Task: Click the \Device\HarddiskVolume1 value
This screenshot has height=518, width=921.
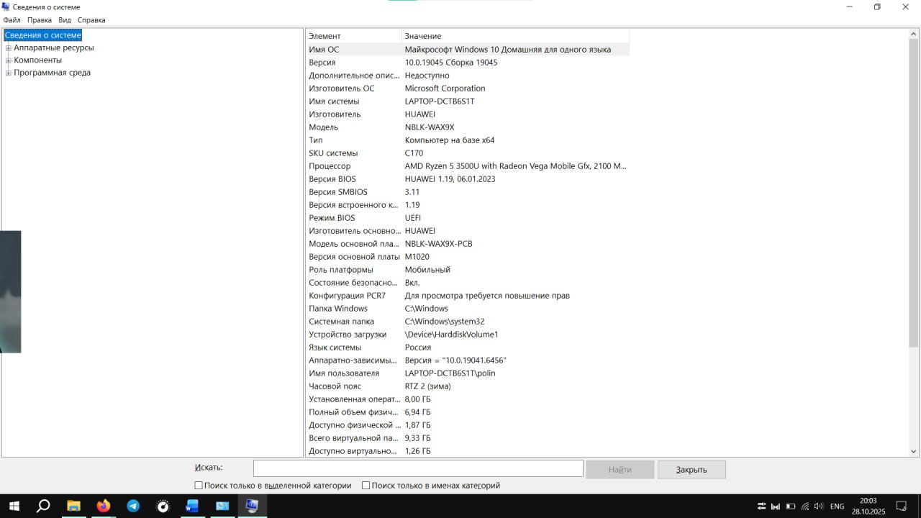Action: [452, 335]
